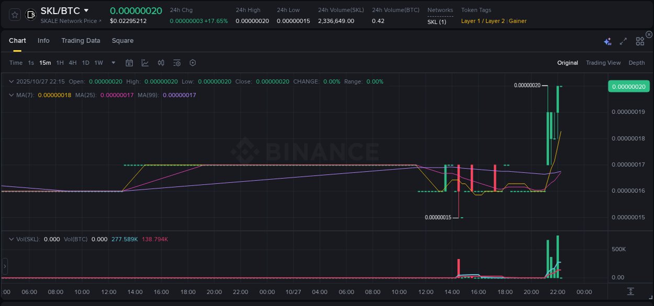Open the Depth chart view
This screenshot has height=306, width=654.
coord(637,63)
